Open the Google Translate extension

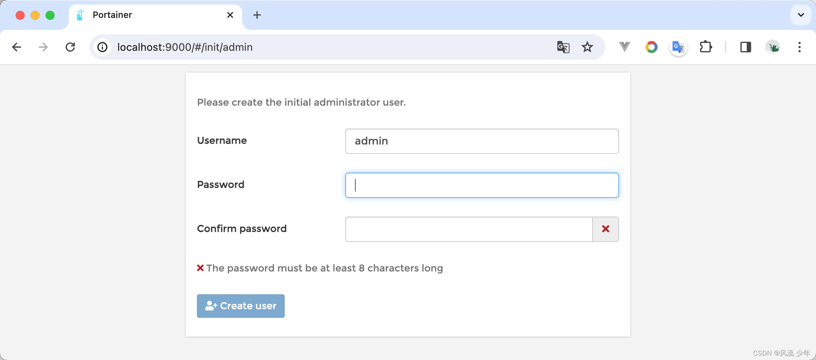(678, 47)
